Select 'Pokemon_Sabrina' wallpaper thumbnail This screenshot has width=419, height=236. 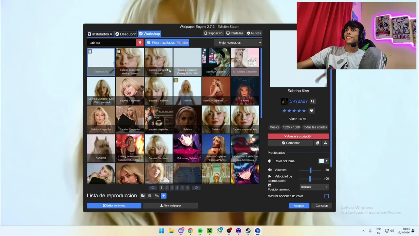187,148
